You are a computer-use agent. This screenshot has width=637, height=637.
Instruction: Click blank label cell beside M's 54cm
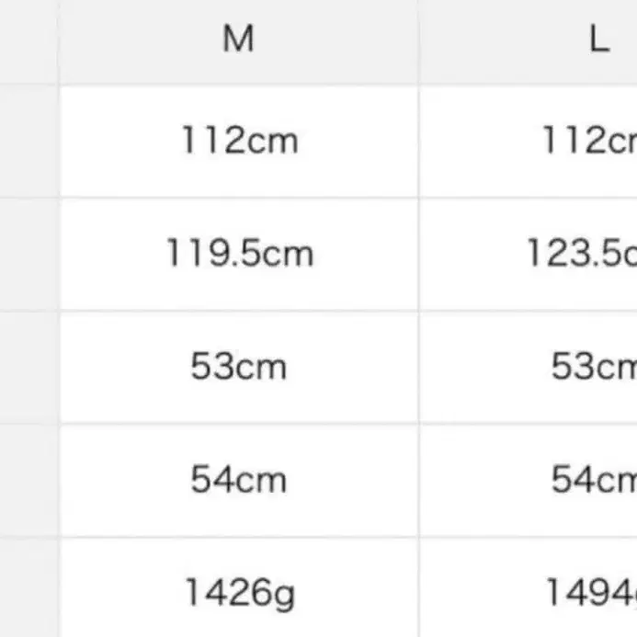[28, 479]
